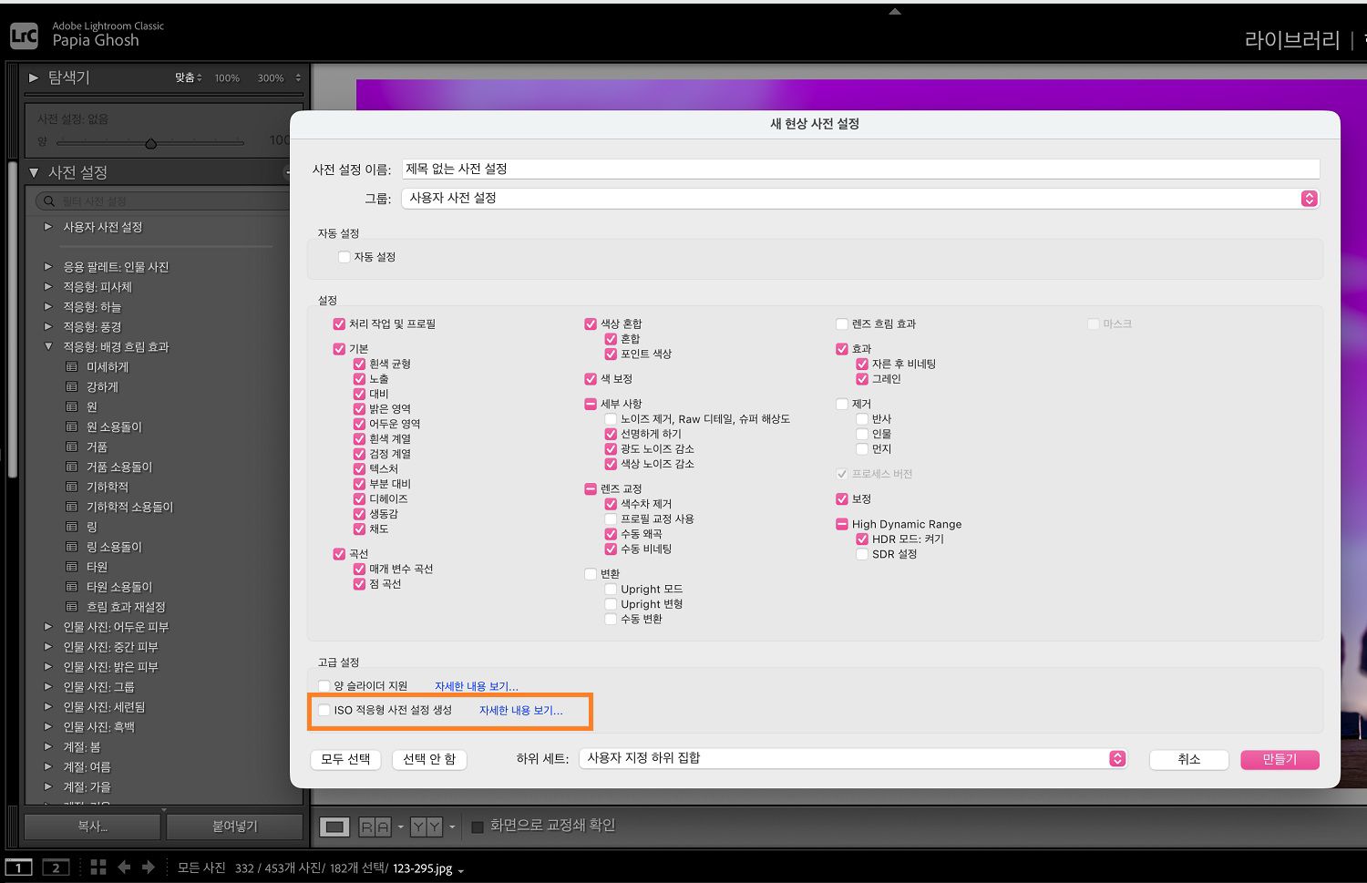Expand the 계절: 여름 preset group
The height and width of the screenshot is (883, 1367).
pos(48,767)
